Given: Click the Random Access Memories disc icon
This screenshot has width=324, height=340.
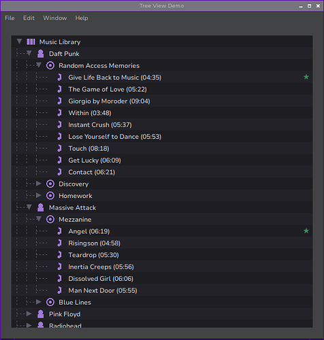Looking at the screenshot, I should [x=50, y=65].
